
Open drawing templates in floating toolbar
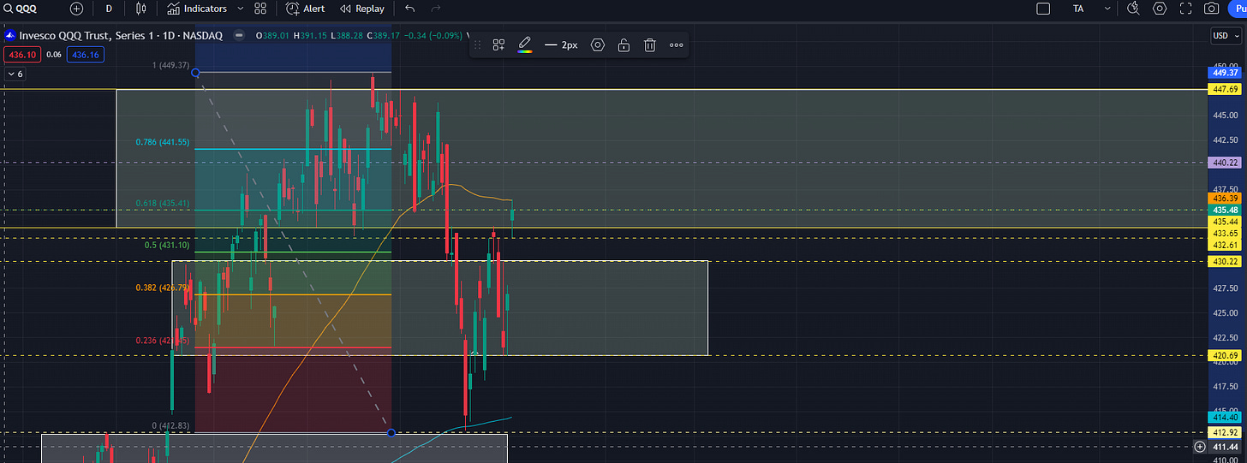coord(498,45)
